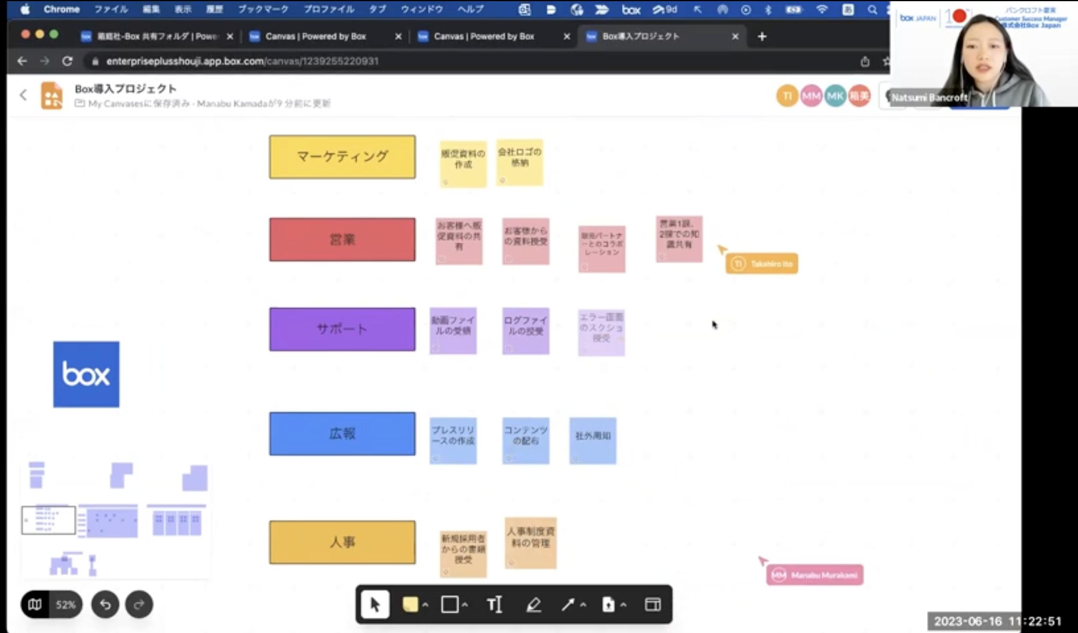Open the frames template tool

(x=653, y=604)
